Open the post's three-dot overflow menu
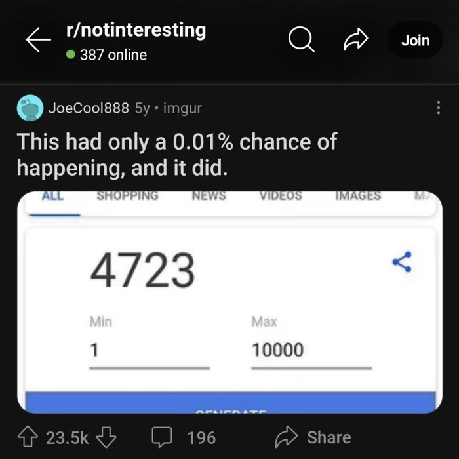This screenshot has width=459, height=459. click(438, 108)
